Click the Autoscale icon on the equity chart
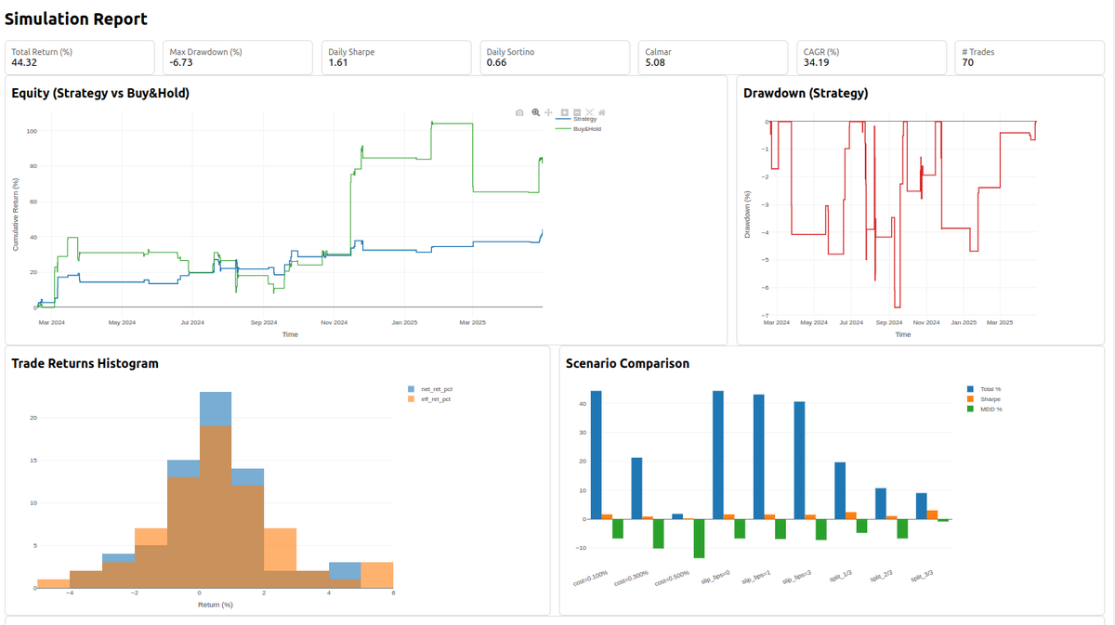The image size is (1115, 625). (x=589, y=112)
